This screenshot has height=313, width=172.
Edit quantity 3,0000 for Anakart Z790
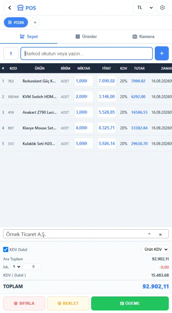[x=83, y=112]
